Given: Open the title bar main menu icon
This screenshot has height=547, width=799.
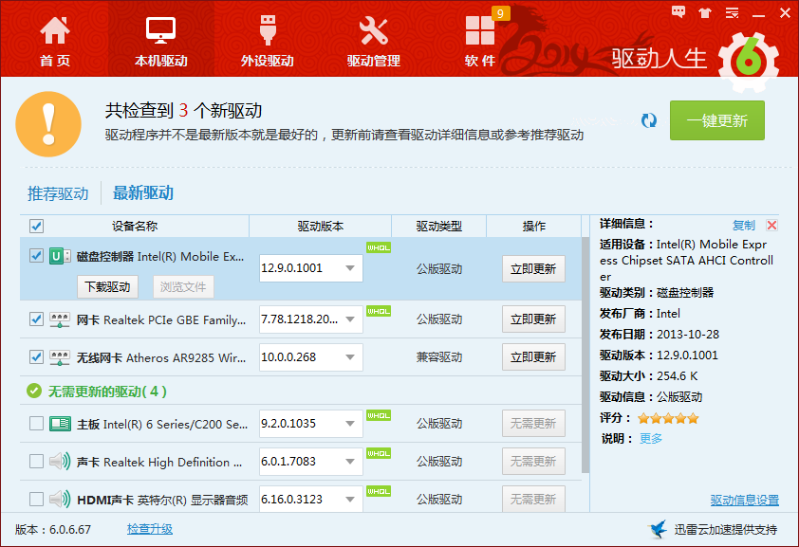Looking at the screenshot, I should pos(733,12).
